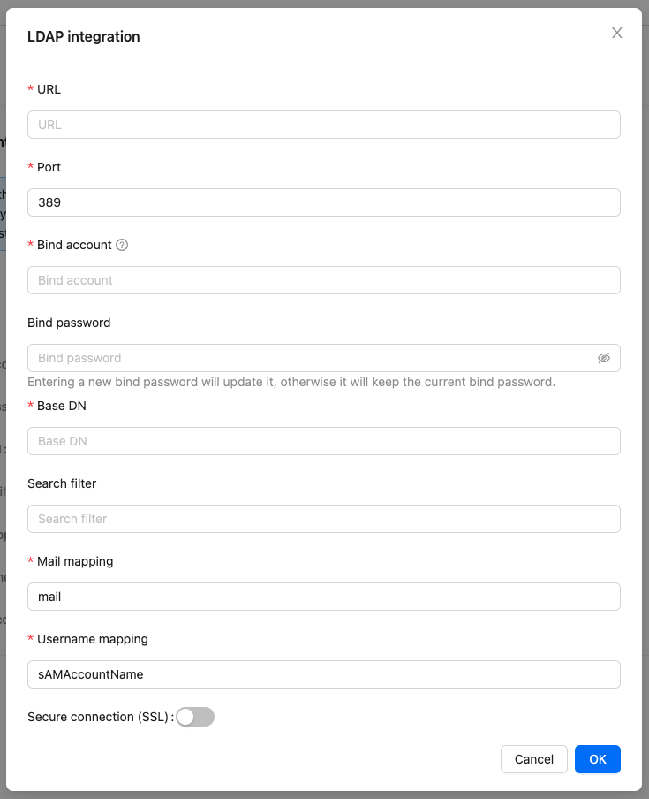
Task: Toggle bind password visibility eye icon
Action: pos(604,358)
